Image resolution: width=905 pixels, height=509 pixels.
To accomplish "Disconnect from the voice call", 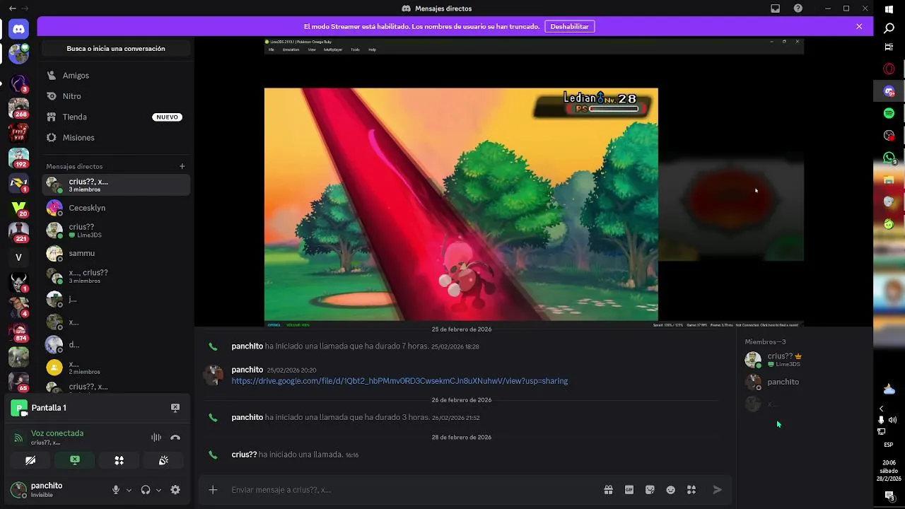I will click(x=175, y=438).
